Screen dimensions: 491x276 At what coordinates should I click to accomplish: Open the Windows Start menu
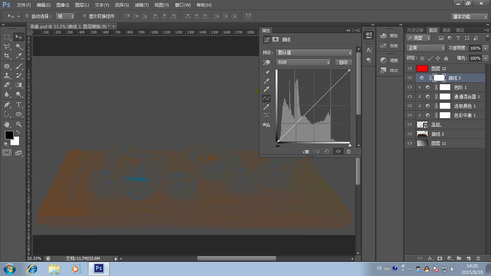pyautogui.click(x=9, y=269)
